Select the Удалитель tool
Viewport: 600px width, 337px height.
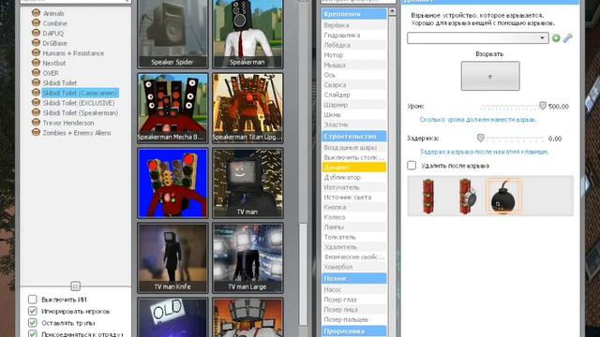(354, 247)
